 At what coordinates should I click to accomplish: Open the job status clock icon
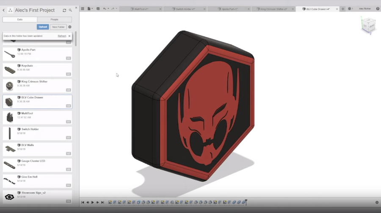(349, 9)
